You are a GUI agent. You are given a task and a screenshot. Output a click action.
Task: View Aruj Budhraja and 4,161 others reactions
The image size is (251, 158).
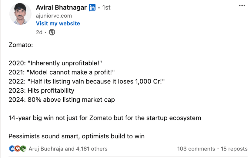coord(68,149)
